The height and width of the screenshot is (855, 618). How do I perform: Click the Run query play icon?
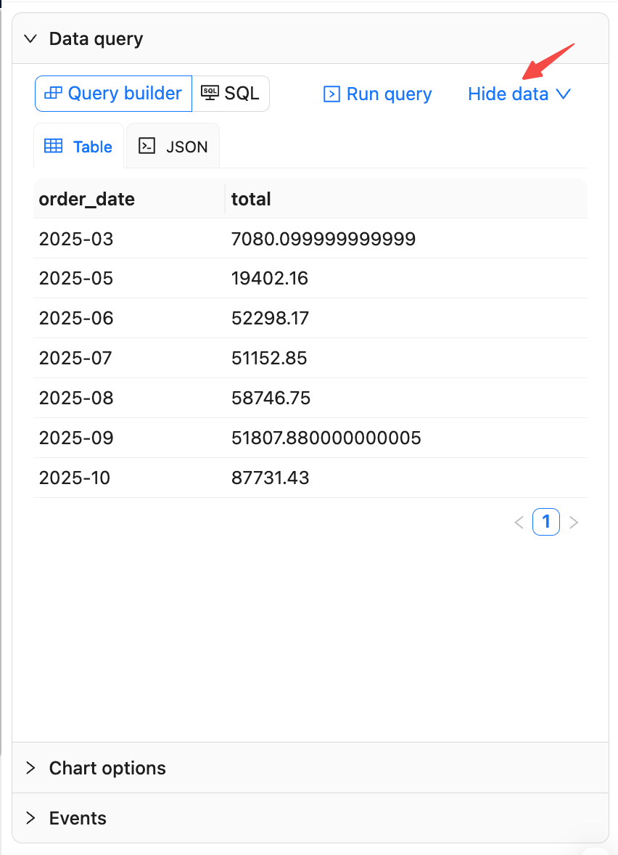tap(332, 94)
